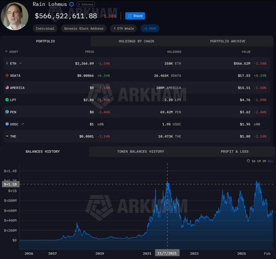
Task: Select the $566.52M value cell
Action: [x=242, y=64]
